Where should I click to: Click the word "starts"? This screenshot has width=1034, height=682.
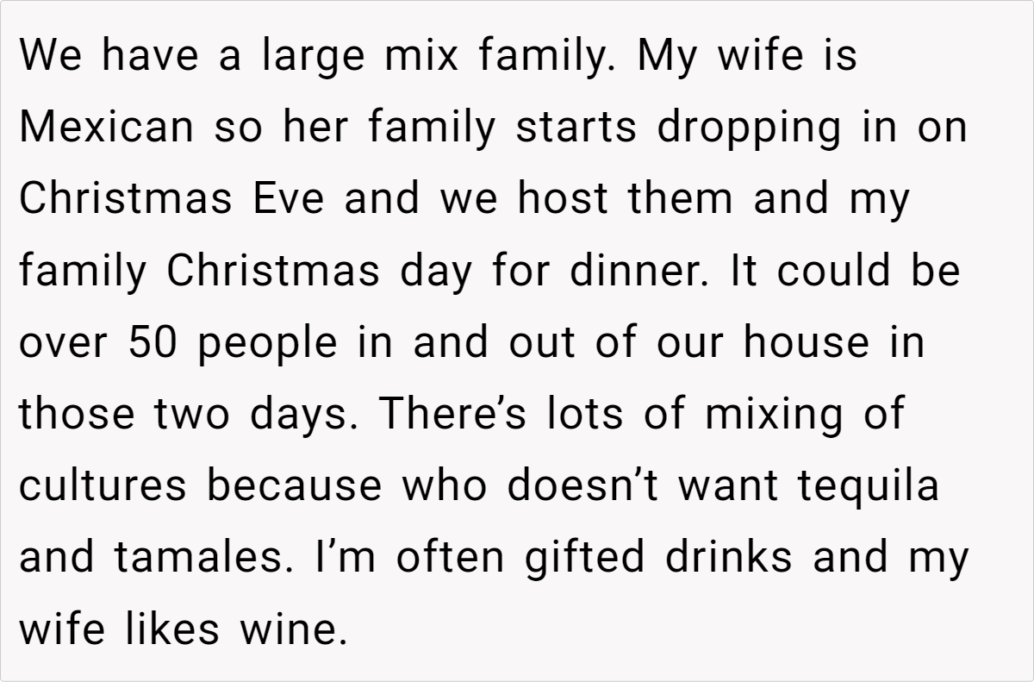point(576,128)
